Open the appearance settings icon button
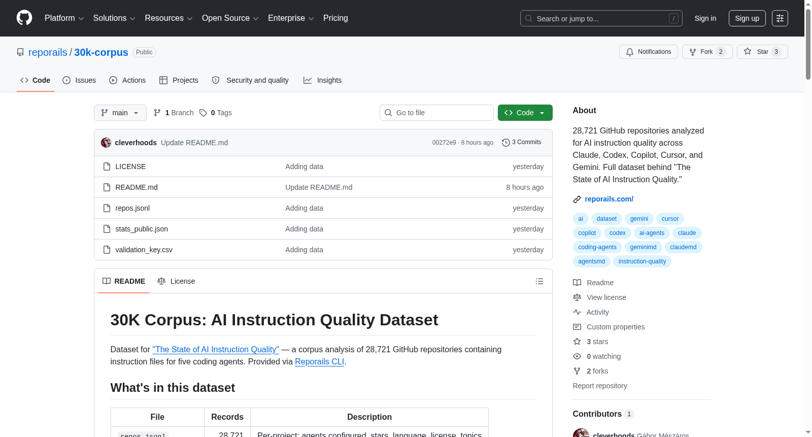 coord(780,18)
